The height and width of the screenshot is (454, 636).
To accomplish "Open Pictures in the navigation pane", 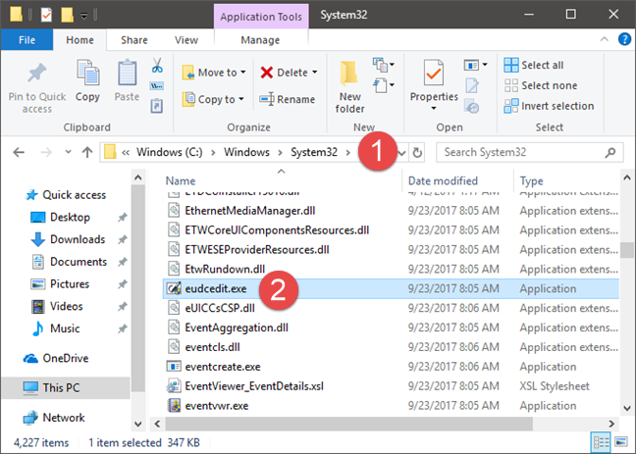I will click(60, 284).
